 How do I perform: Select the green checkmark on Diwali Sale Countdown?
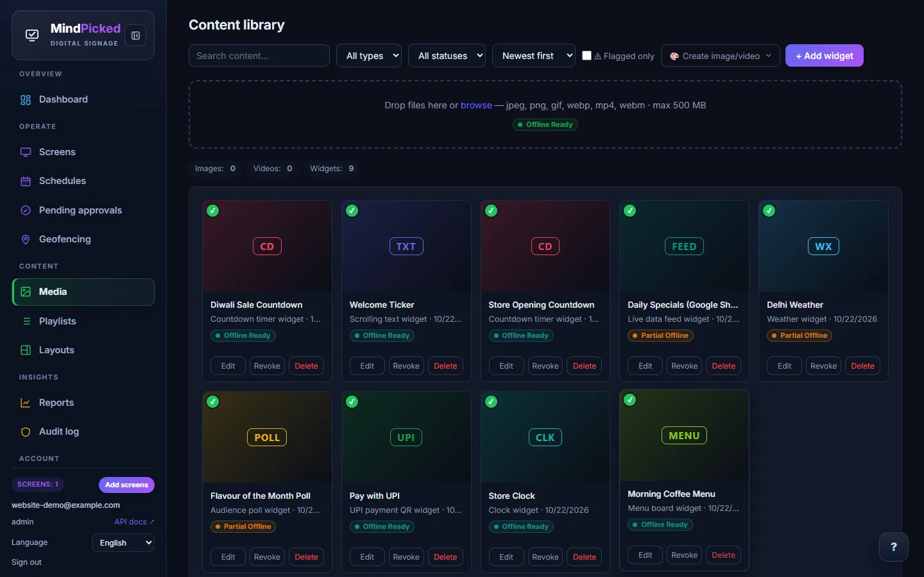point(213,211)
